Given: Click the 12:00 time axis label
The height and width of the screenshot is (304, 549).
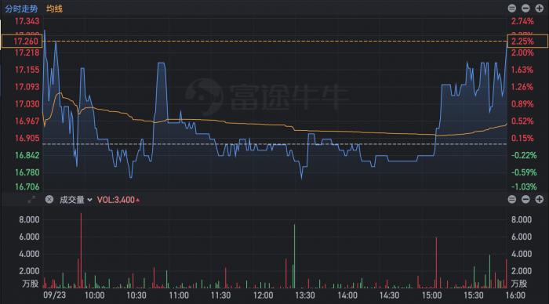Looking at the screenshot, I should (x=263, y=295).
